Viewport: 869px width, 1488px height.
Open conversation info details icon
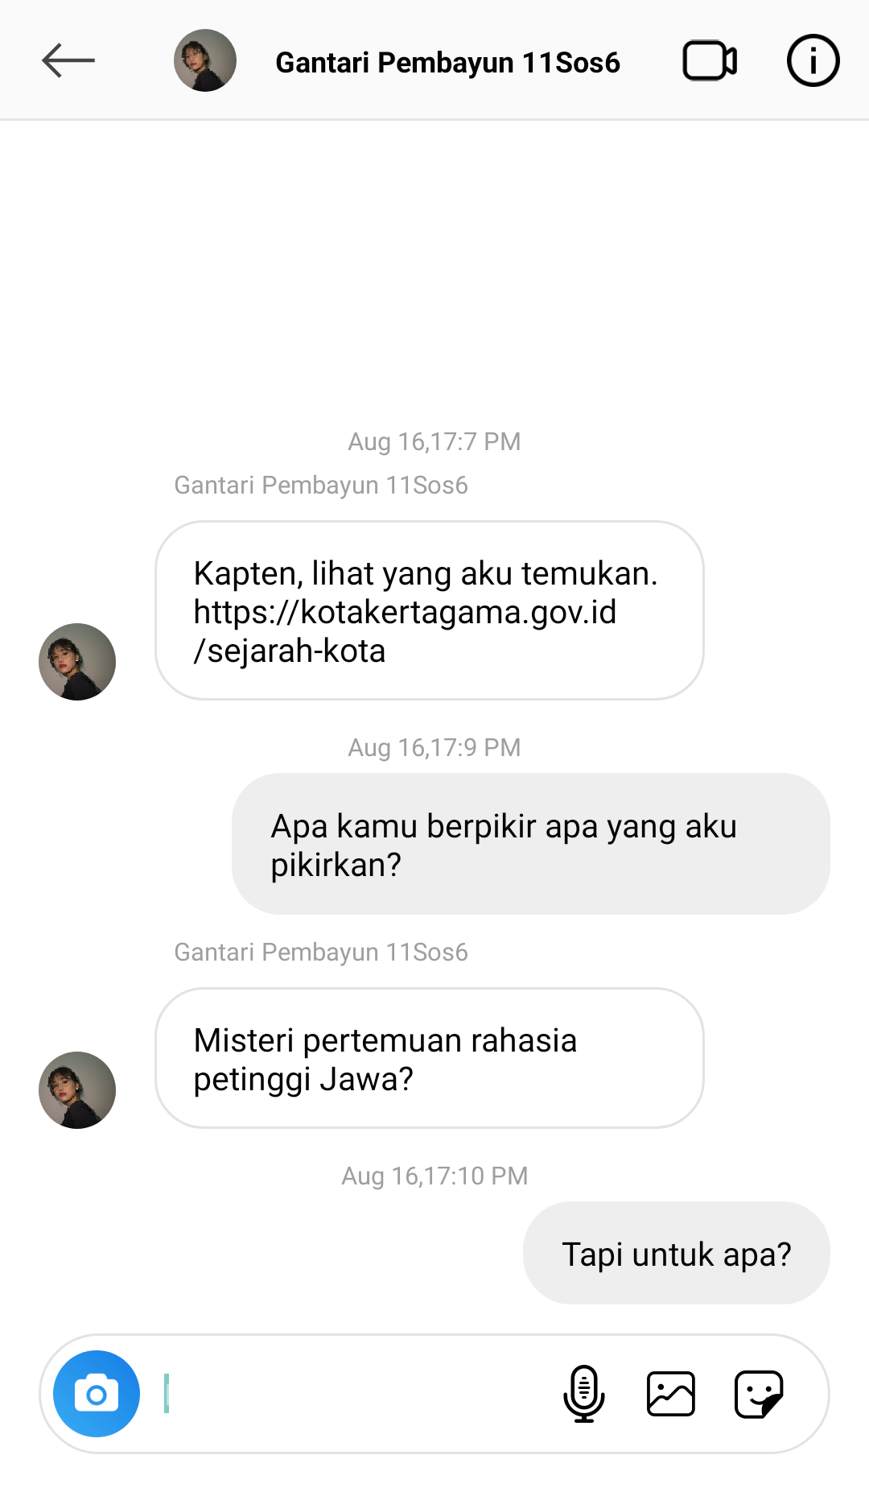[x=813, y=60]
